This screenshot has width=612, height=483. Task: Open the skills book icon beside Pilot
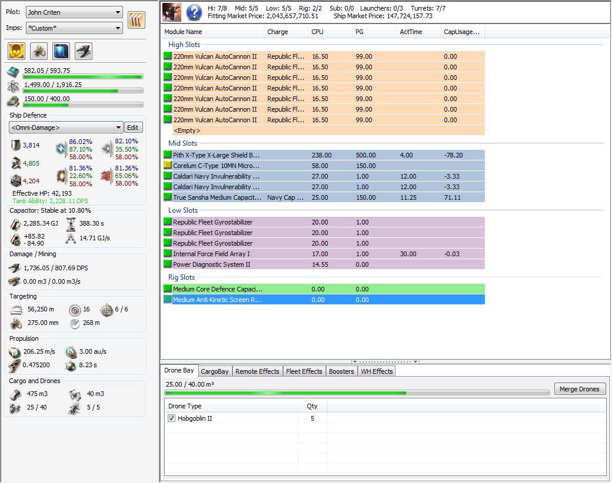[137, 20]
